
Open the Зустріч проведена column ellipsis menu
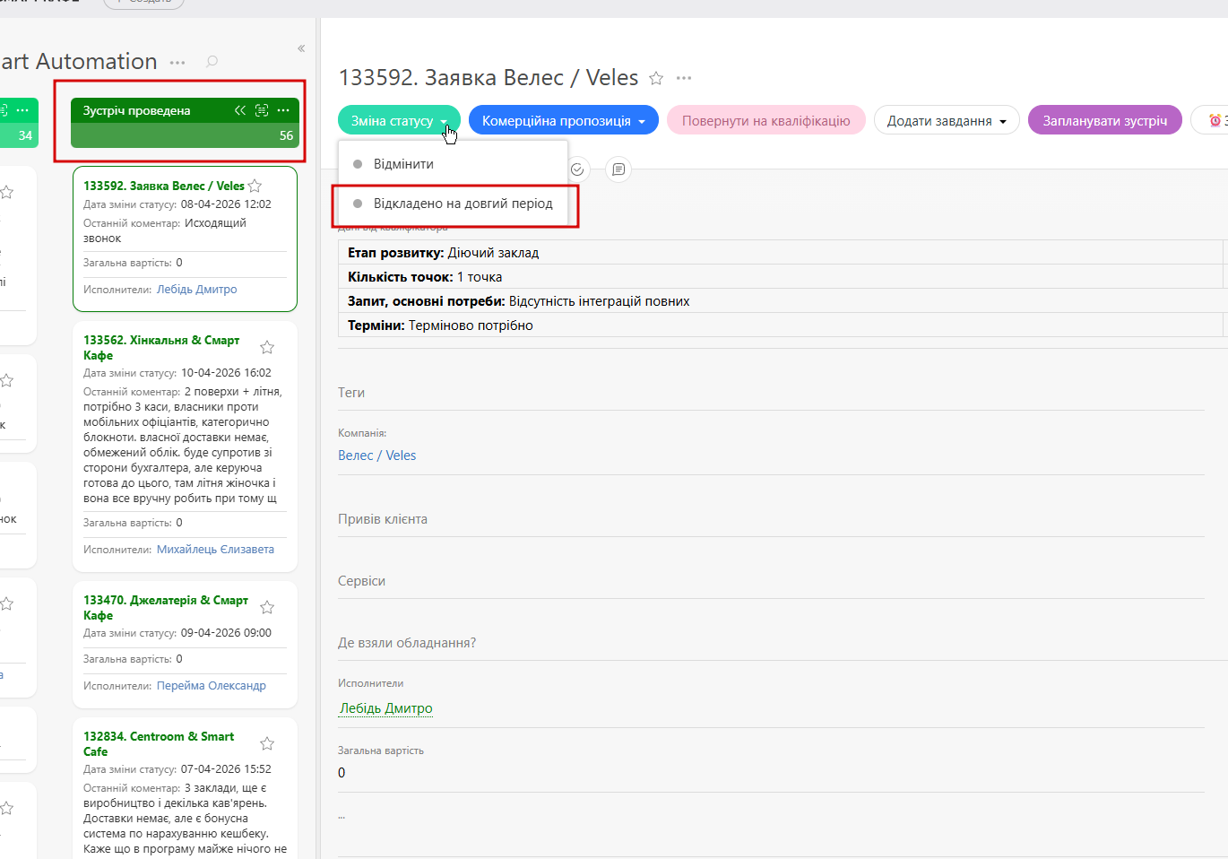pyautogui.click(x=283, y=110)
